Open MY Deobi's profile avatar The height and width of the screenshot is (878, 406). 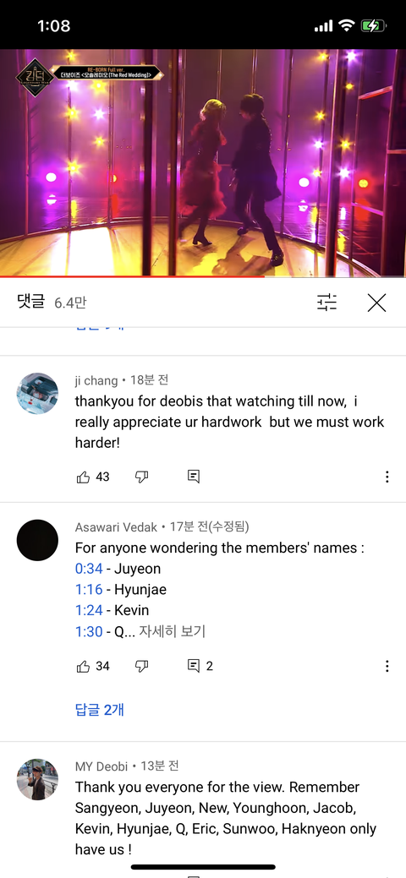37,779
